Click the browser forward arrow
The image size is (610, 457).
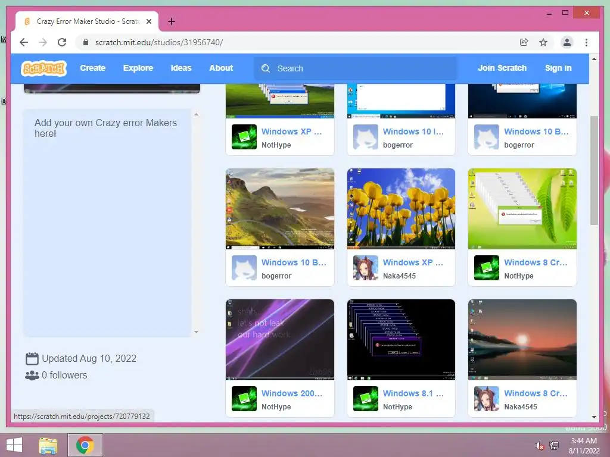pos(43,42)
